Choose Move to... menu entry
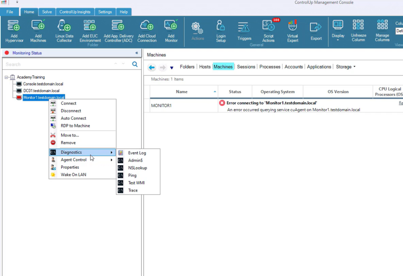This screenshot has width=403, height=276. coord(82,135)
